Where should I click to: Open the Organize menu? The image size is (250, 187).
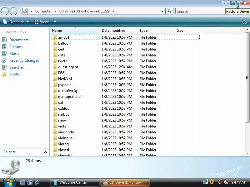point(16,22)
